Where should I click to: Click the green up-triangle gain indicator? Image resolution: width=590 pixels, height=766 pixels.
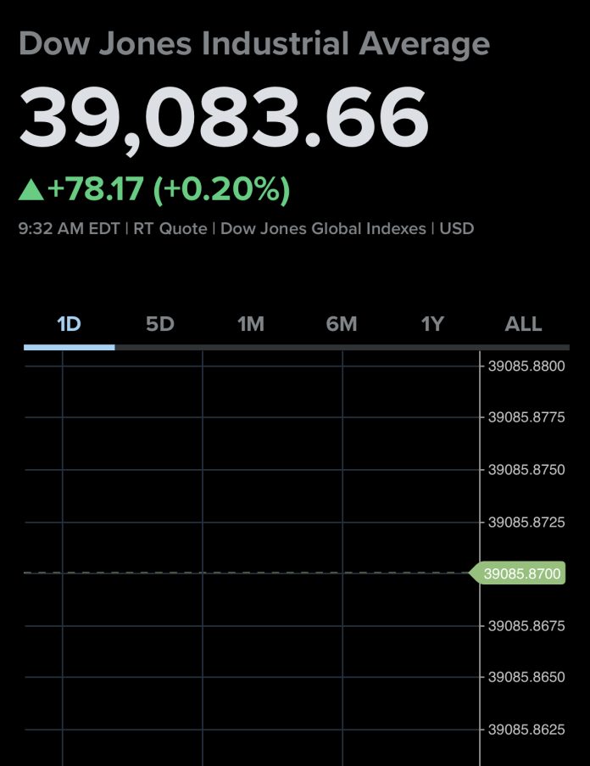(31, 190)
